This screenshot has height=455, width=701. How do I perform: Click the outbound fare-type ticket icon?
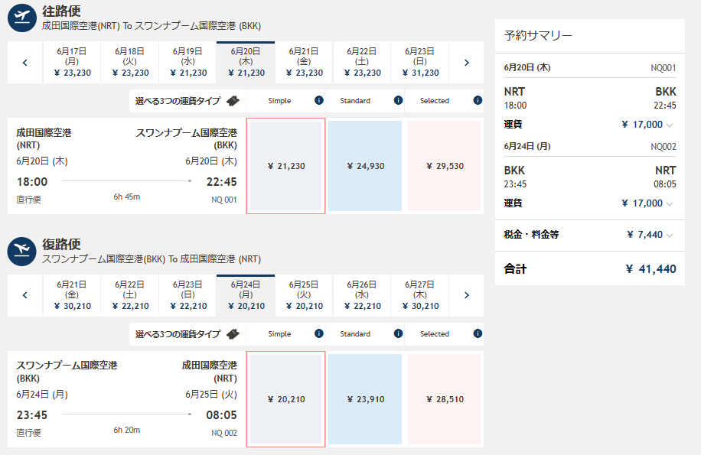[233, 101]
